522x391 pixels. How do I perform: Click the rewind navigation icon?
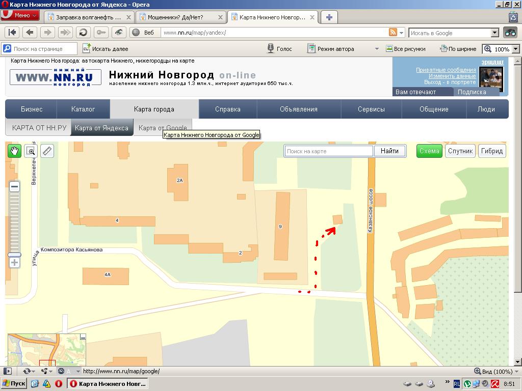(12, 32)
